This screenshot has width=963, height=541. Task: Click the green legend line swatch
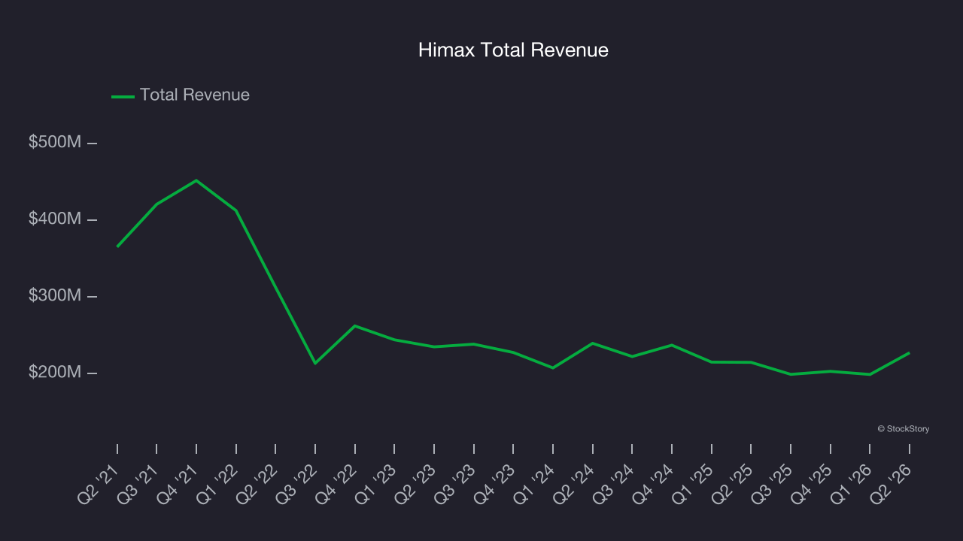[123, 96]
